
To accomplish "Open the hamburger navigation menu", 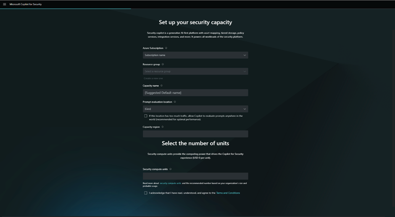I will pos(5,4).
